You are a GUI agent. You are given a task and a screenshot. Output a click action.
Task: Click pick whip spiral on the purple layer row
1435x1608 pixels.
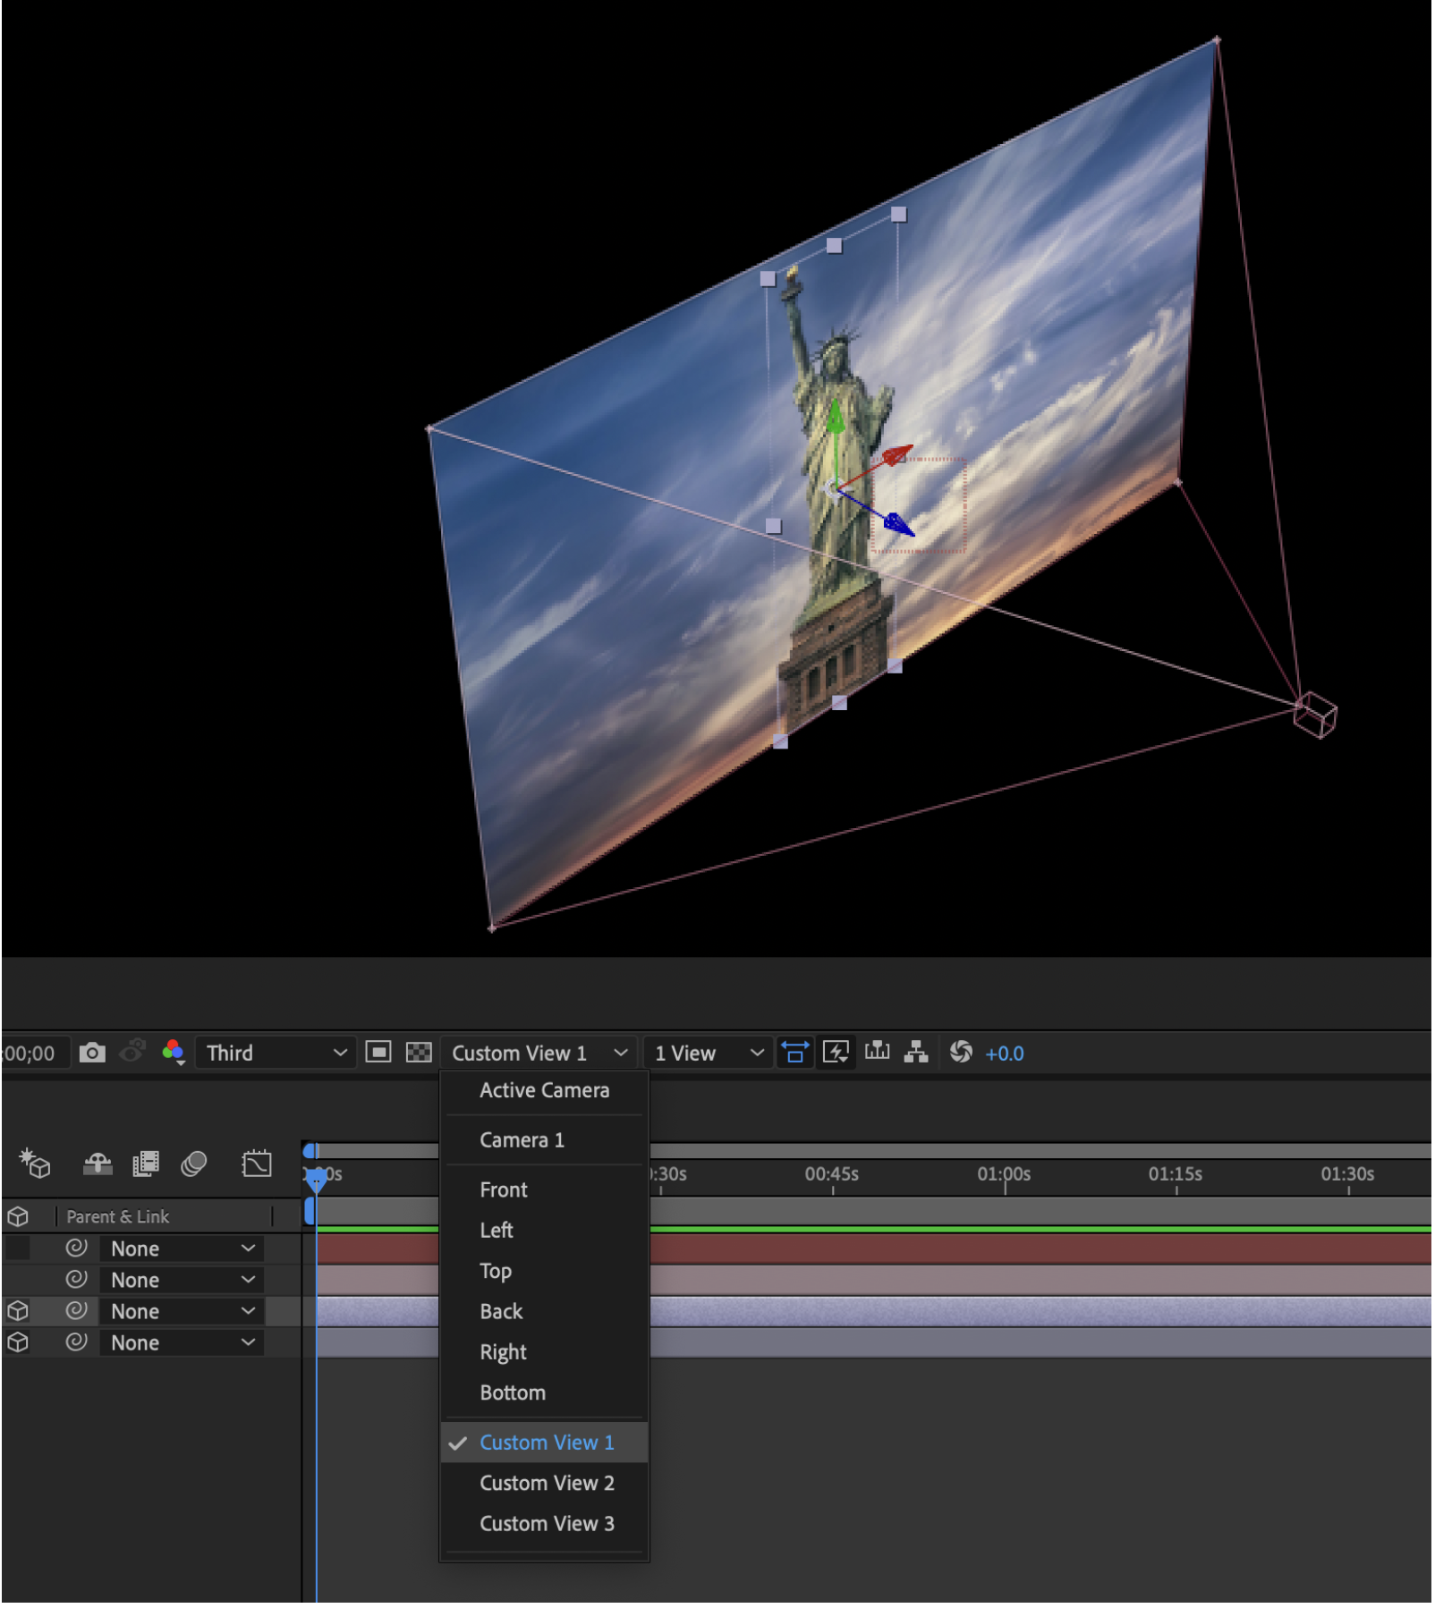[77, 1310]
